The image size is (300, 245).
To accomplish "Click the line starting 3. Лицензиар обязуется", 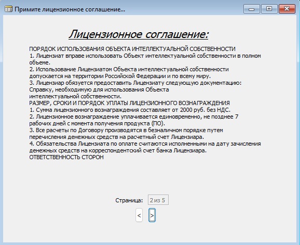I will 135,83.
